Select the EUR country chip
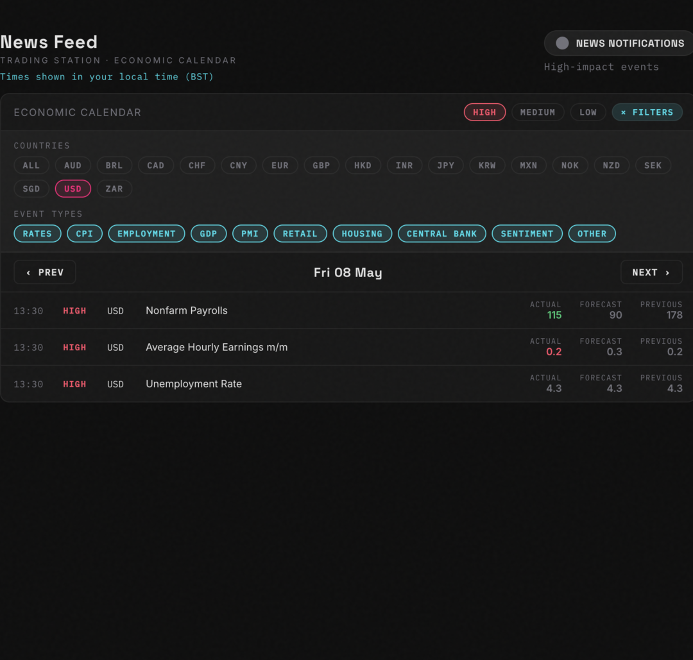The image size is (693, 660). pyautogui.click(x=280, y=165)
